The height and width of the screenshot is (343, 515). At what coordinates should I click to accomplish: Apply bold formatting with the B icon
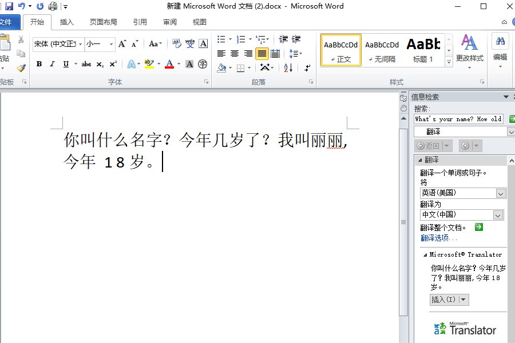coord(38,63)
